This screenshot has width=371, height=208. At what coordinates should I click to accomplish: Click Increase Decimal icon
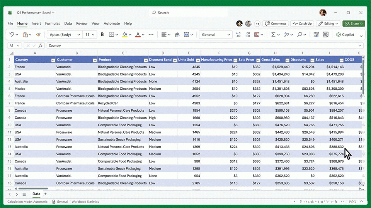tap(238, 34)
